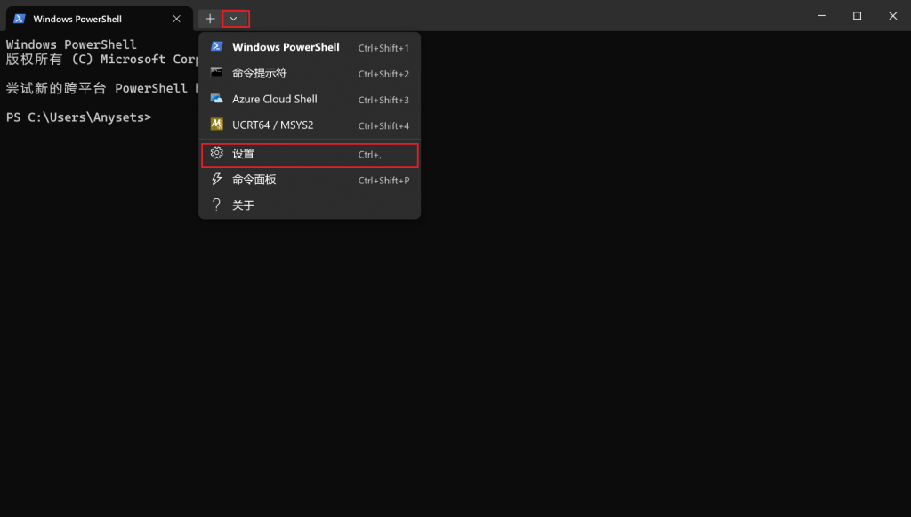The image size is (911, 517).
Task: Select the Azure Cloud Shell menu label
Action: (274, 100)
